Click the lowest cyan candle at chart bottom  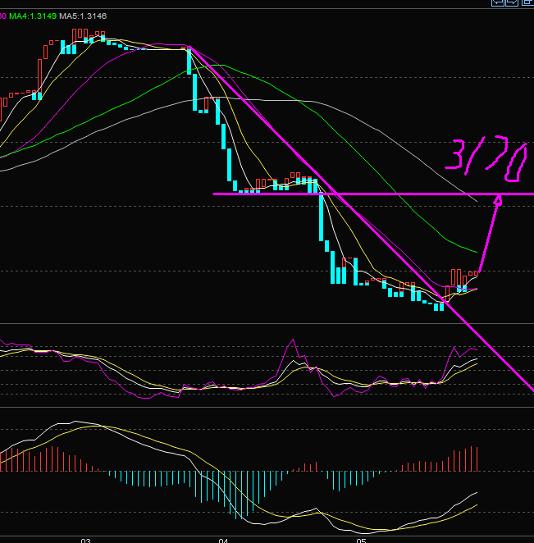[x=439, y=306]
